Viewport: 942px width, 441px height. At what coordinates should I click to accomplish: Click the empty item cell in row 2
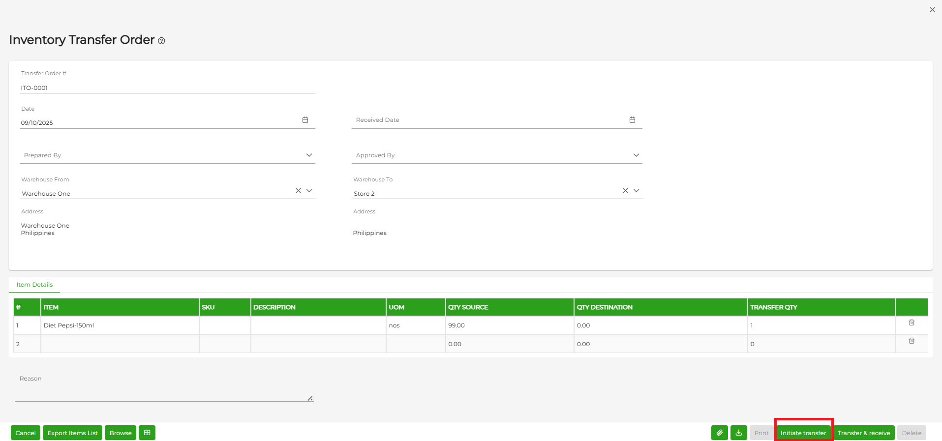click(120, 344)
